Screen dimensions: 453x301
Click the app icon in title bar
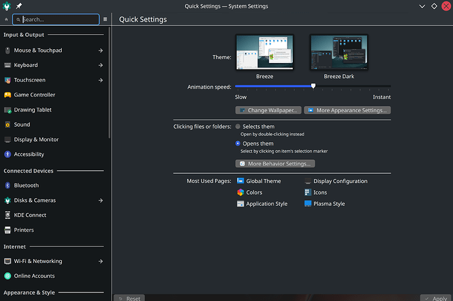[x=7, y=6]
